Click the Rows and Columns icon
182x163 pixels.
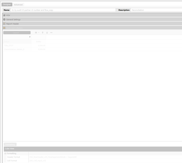pos(4,28)
